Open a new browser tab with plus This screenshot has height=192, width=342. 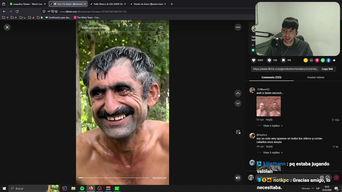(172, 4)
